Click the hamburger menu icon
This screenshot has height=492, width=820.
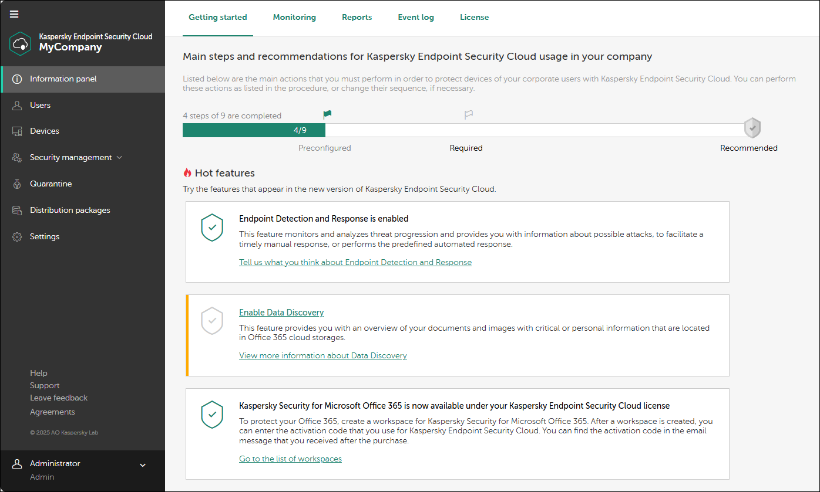tap(14, 14)
